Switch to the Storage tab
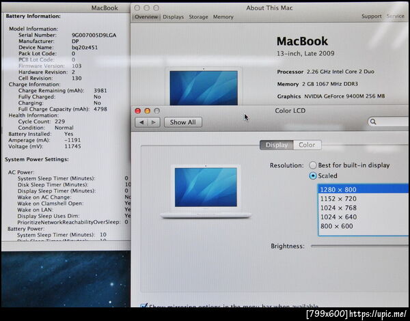The width and height of the screenshot is (410, 321). point(198,17)
